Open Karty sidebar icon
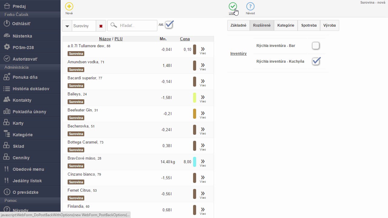This screenshot has height=218, width=388. click(x=7, y=123)
